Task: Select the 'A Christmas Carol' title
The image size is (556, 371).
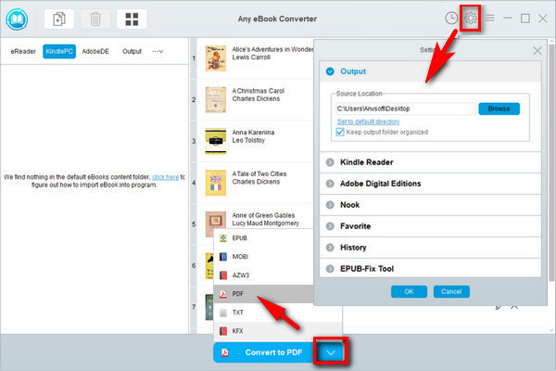Action: click(x=259, y=91)
